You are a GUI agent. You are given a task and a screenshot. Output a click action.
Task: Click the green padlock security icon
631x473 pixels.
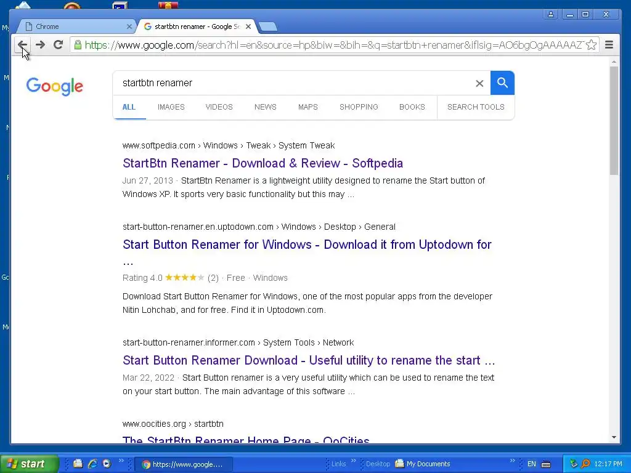pyautogui.click(x=78, y=44)
